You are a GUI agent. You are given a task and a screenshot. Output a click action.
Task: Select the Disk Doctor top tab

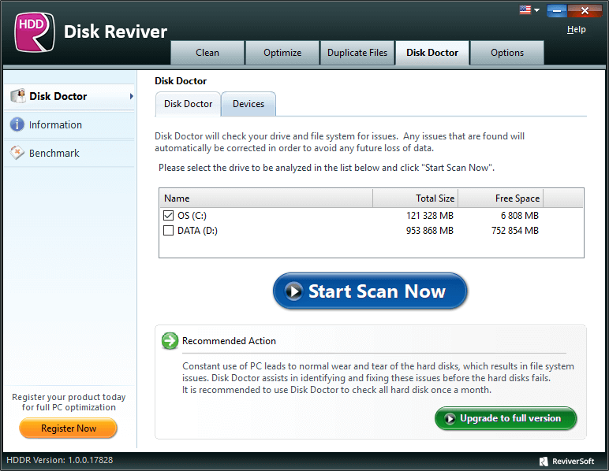432,53
